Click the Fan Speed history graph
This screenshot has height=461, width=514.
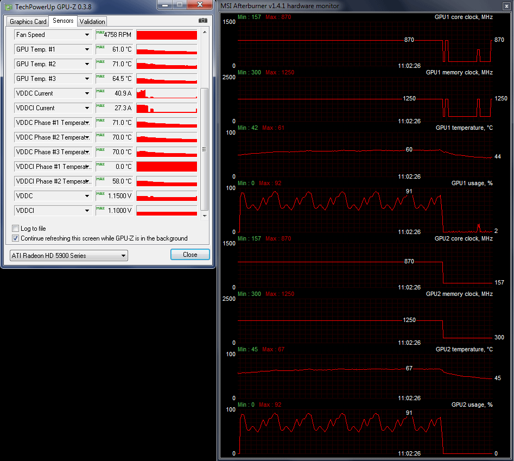pyautogui.click(x=167, y=35)
